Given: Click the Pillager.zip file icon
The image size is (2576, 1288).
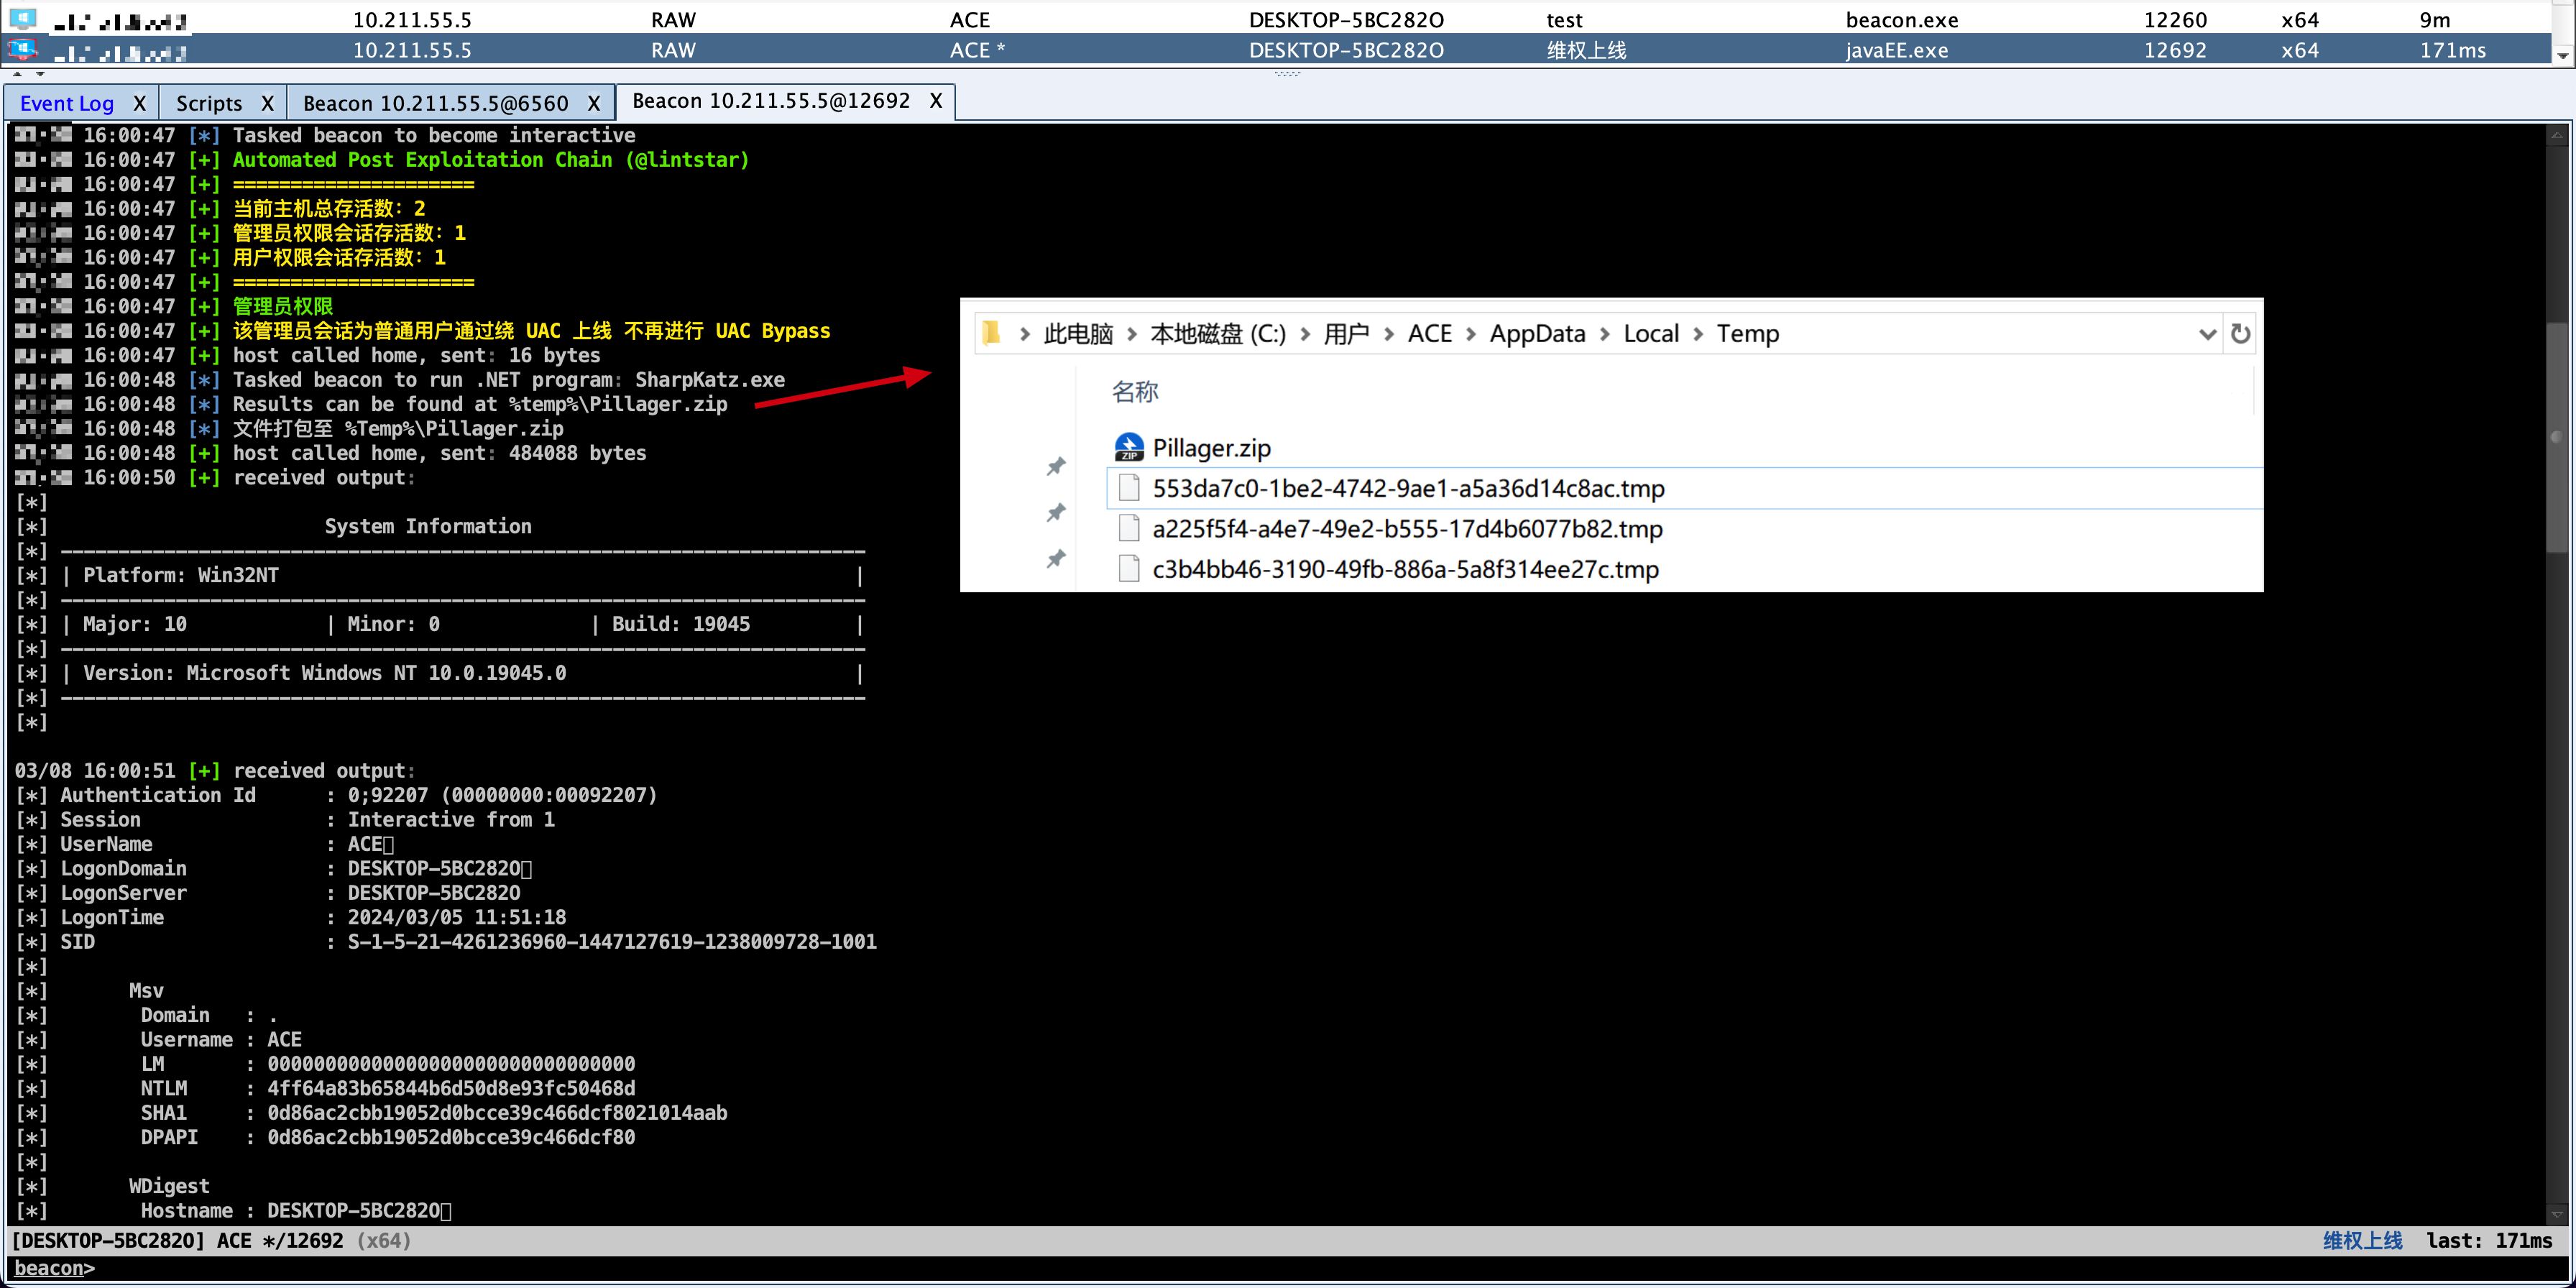Looking at the screenshot, I should (1129, 447).
